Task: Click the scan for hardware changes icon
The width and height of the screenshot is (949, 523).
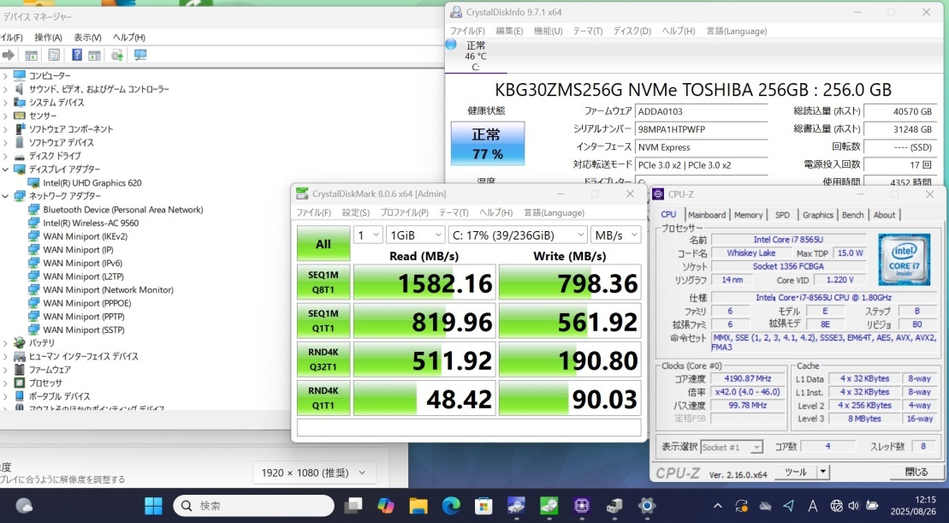Action: pyautogui.click(x=140, y=55)
